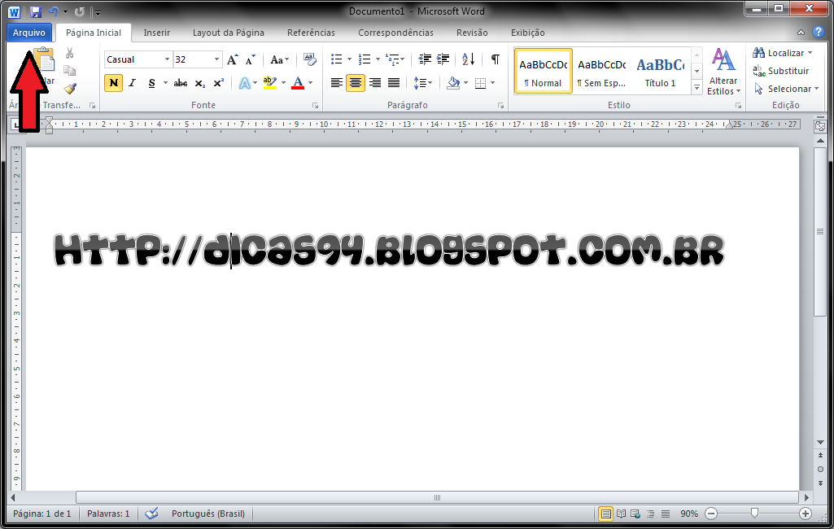Click the subscript icon
The image size is (834, 529).
pos(199,82)
